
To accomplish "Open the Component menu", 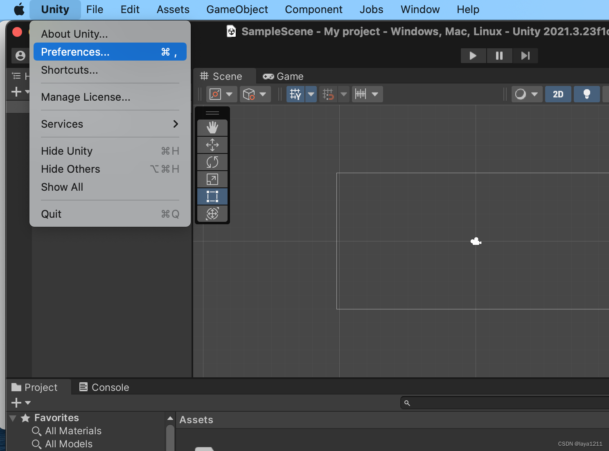I will click(x=314, y=9).
